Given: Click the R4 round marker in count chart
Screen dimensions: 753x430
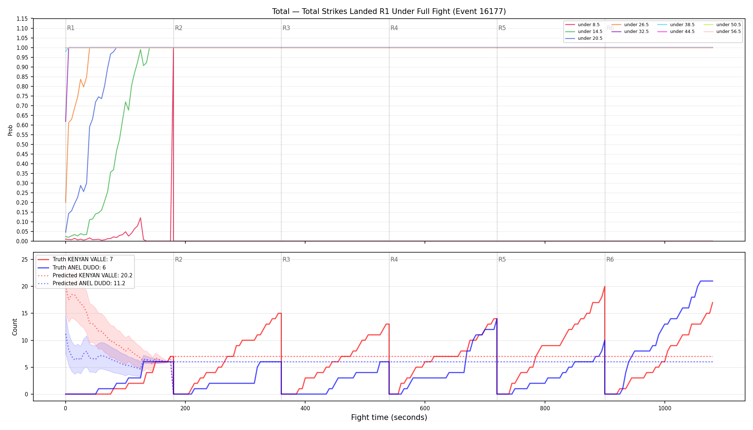Looking at the screenshot, I should [x=394, y=259].
